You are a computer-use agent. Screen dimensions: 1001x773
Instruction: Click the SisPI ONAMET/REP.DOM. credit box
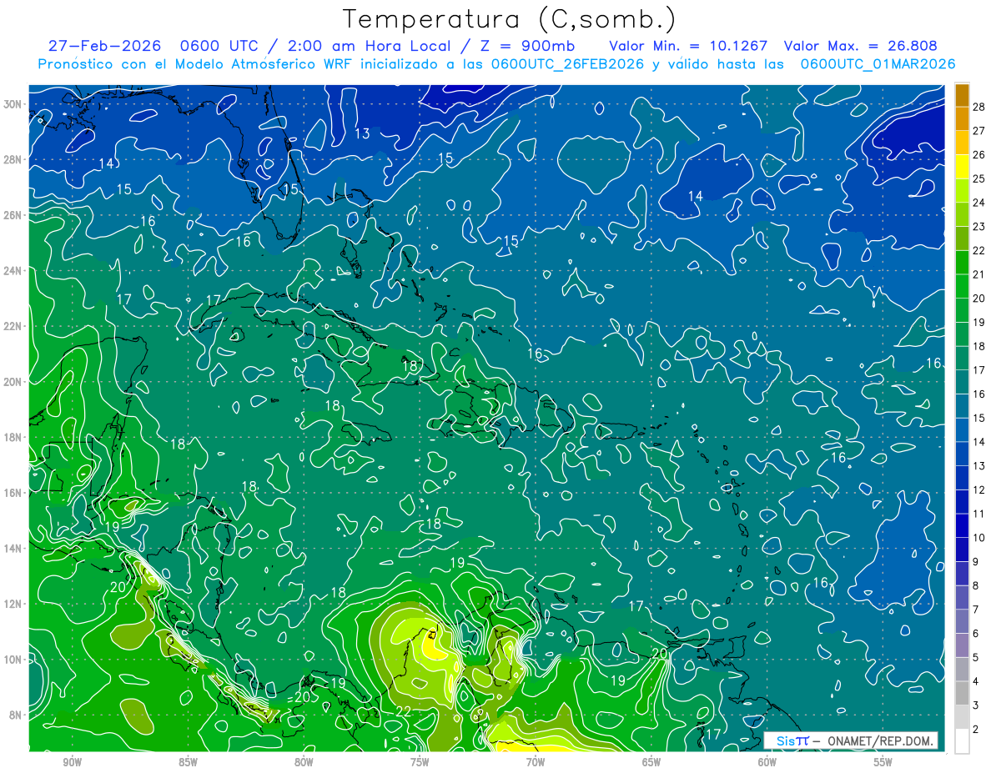click(851, 740)
